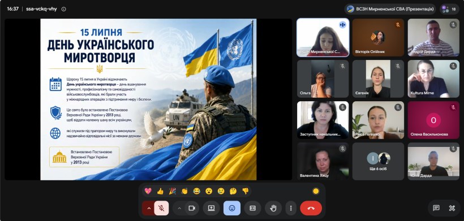464x221 pixels.
Task: Click muted mic icon on Раїса Гегешко tile
Action: click(x=398, y=107)
